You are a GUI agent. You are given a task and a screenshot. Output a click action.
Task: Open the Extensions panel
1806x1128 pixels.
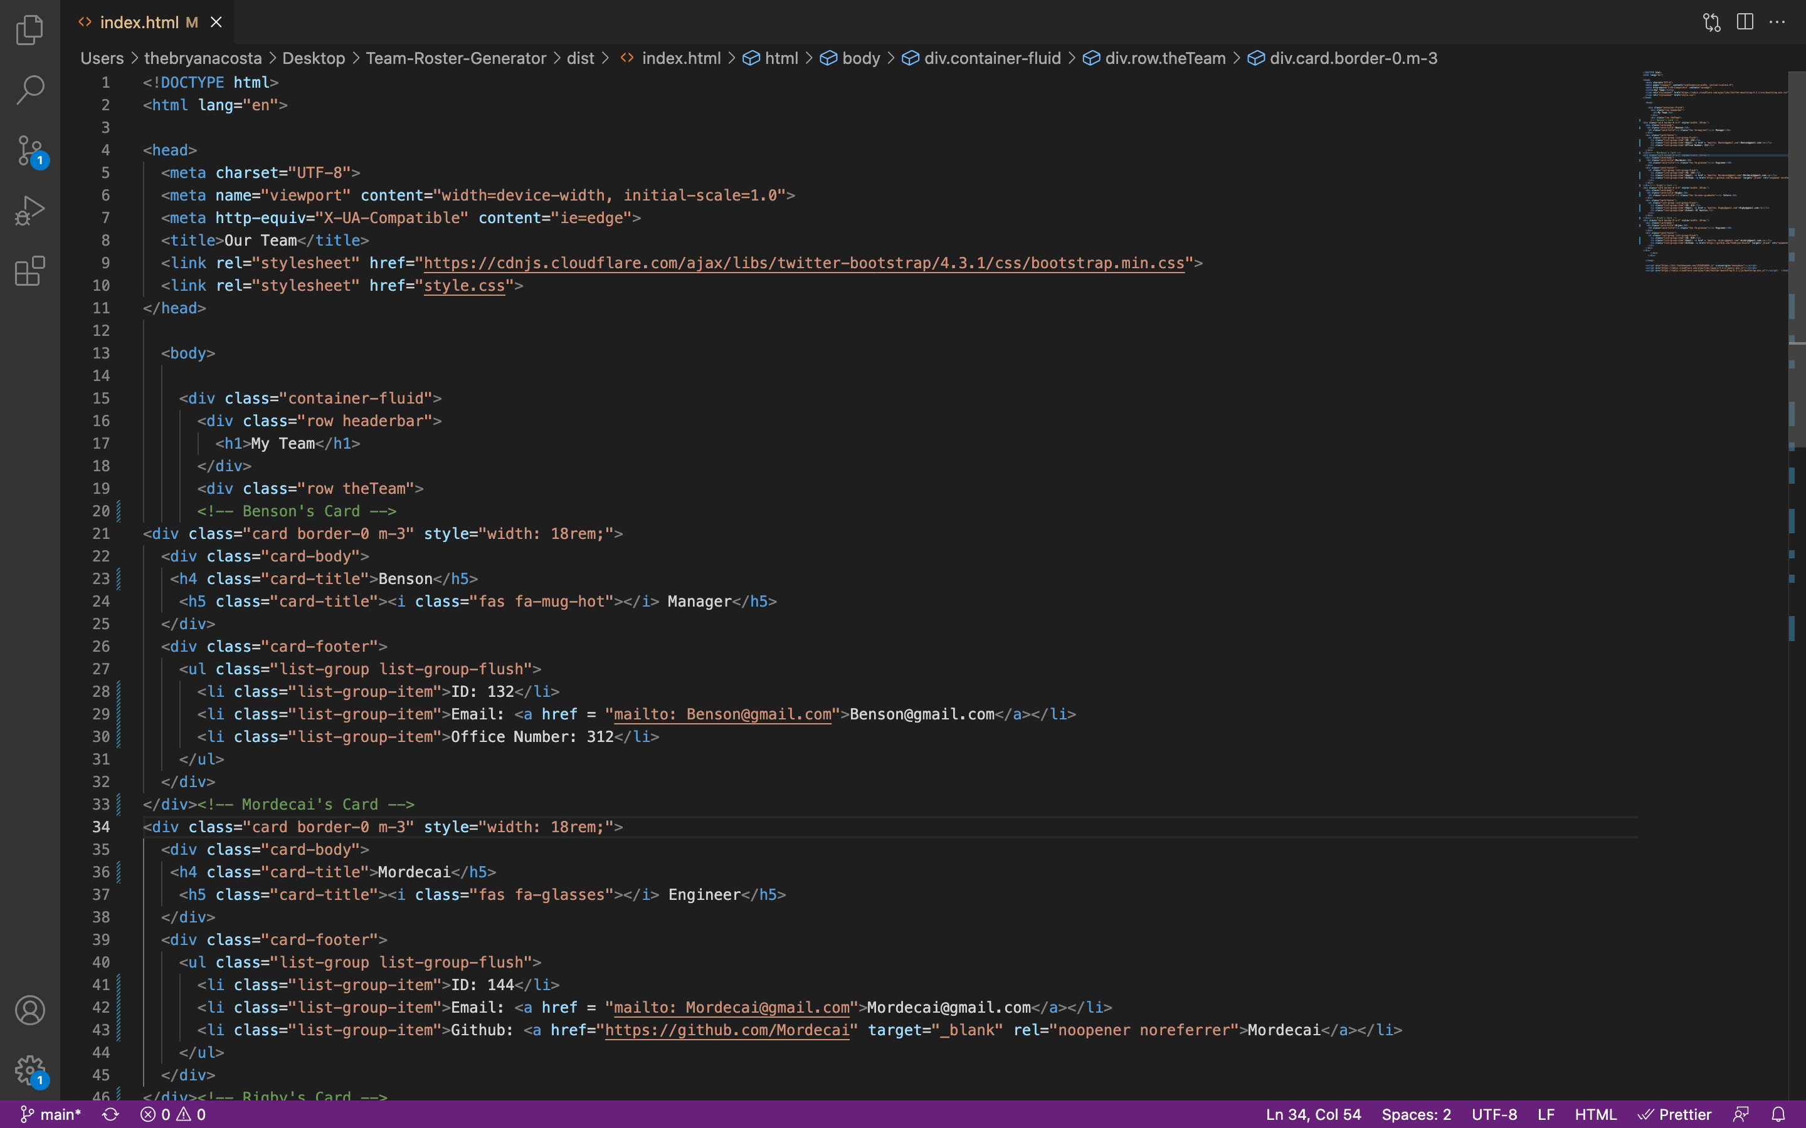(29, 271)
